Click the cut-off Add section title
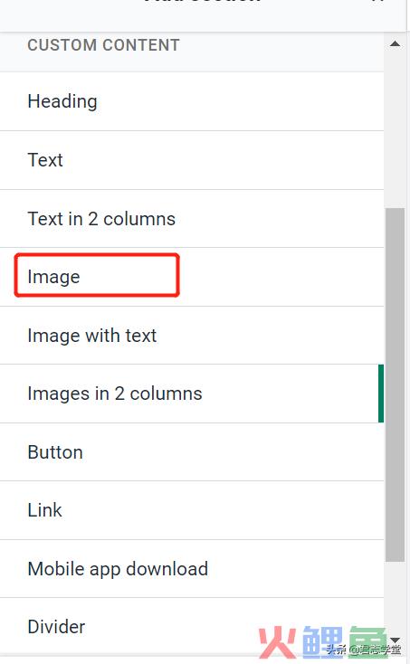410x664 pixels. 202,2
